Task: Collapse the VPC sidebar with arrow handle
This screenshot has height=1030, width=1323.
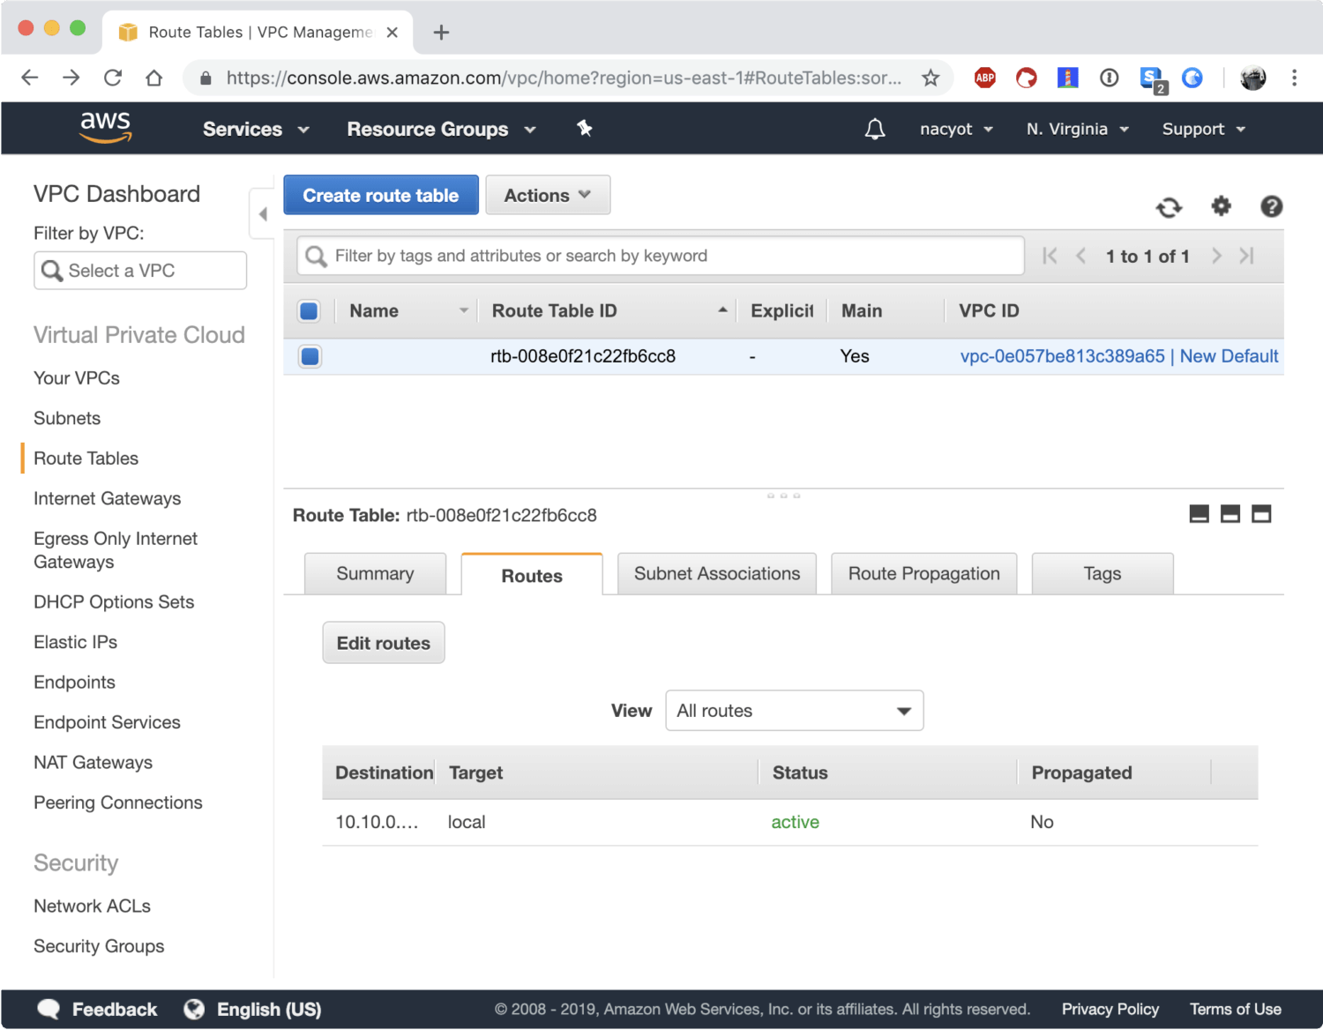Action: tap(262, 213)
